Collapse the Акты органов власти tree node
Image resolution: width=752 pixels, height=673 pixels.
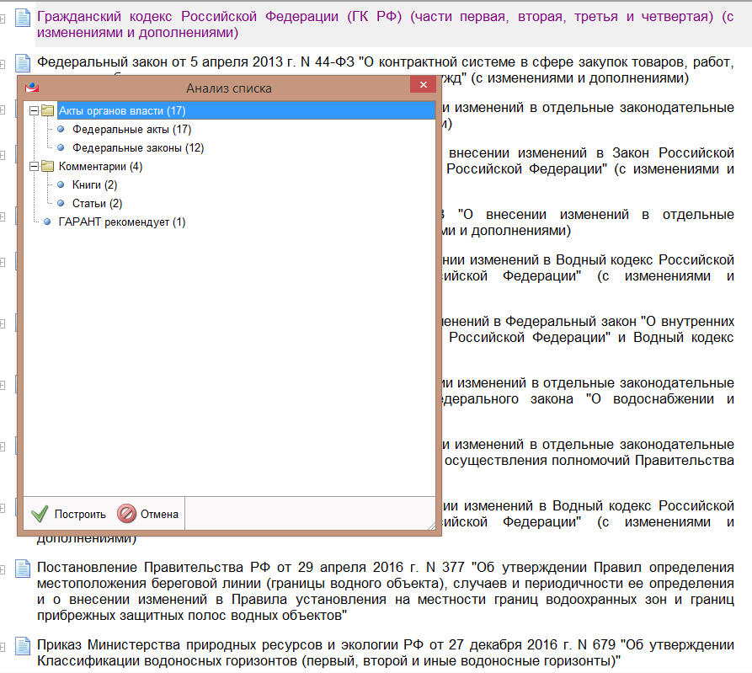(x=34, y=111)
